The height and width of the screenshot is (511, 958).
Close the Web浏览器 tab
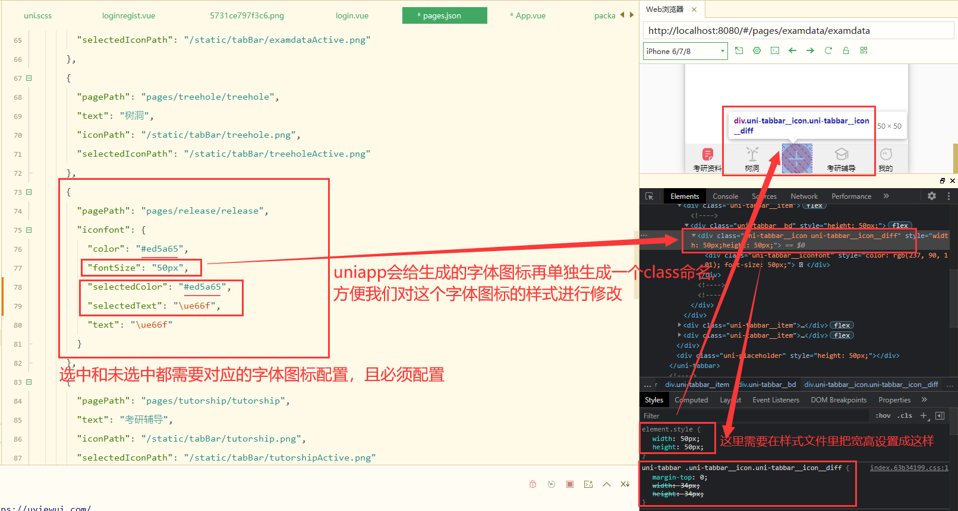694,9
